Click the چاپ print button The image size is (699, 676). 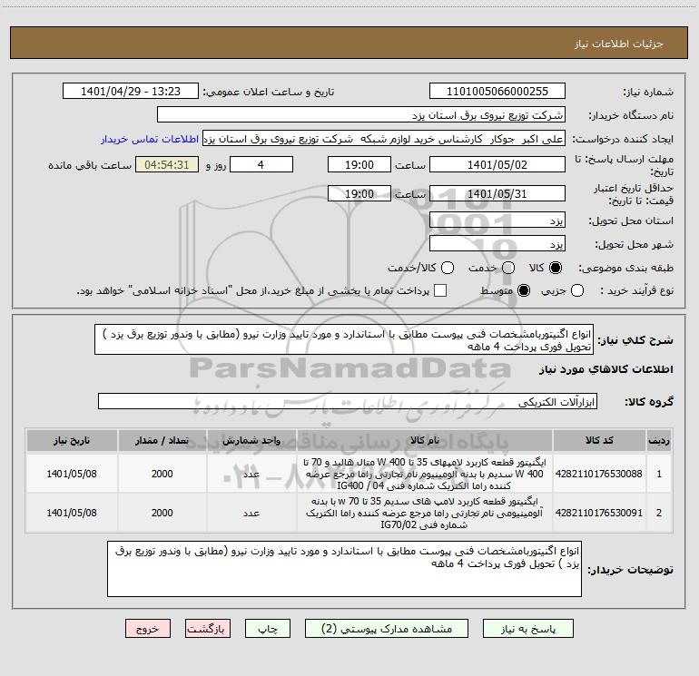268,628
